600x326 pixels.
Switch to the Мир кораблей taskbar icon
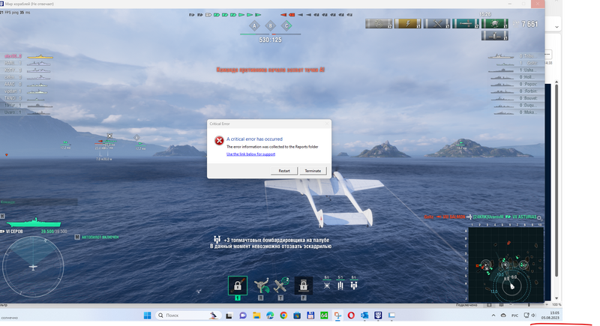[378, 316]
